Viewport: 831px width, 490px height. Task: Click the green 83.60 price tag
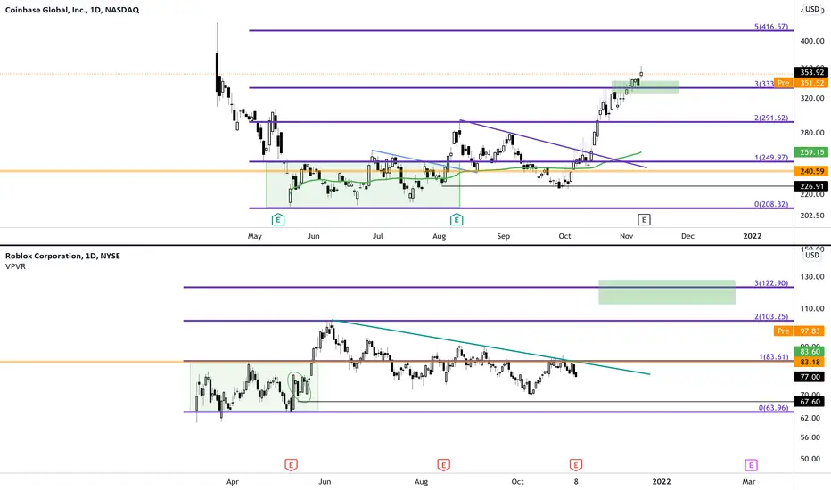[x=809, y=351]
